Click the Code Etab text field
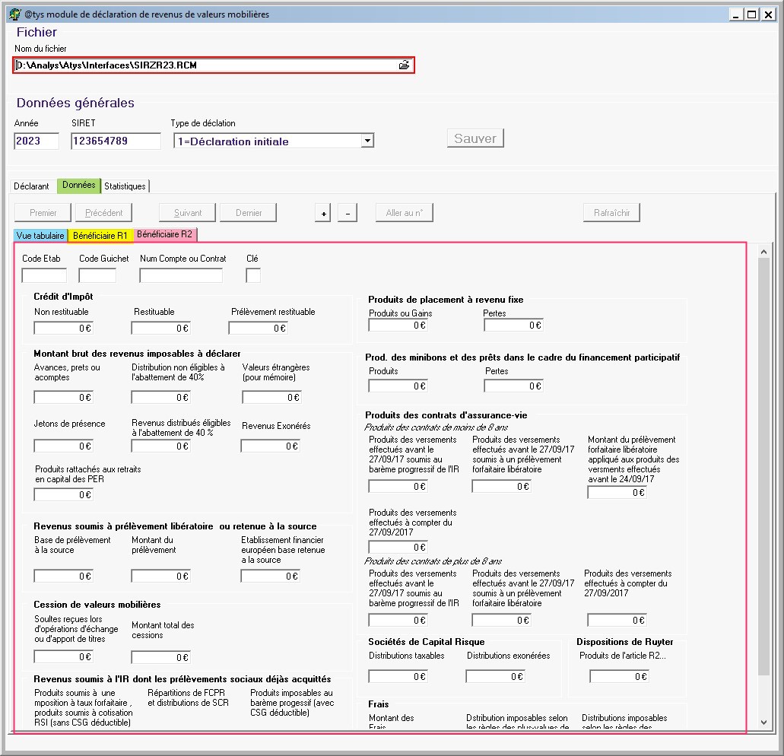Viewport: 784px width, 756px height. pos(44,275)
